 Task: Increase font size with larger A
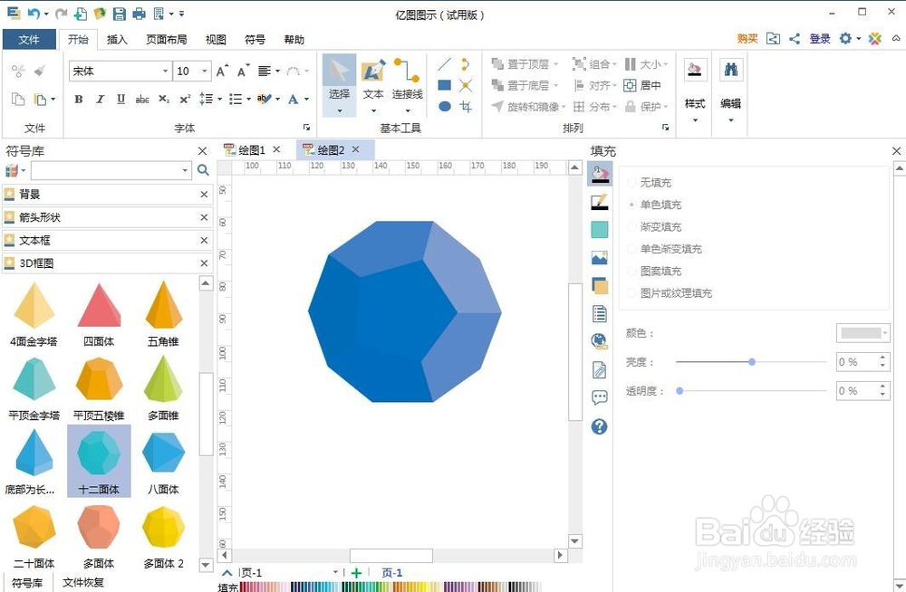click(222, 71)
